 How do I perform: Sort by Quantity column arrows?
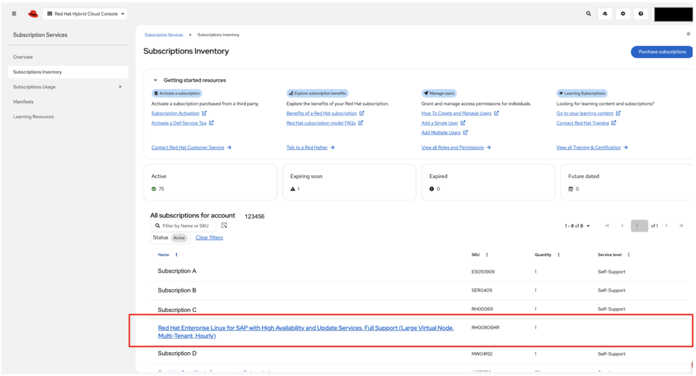pyautogui.click(x=559, y=255)
